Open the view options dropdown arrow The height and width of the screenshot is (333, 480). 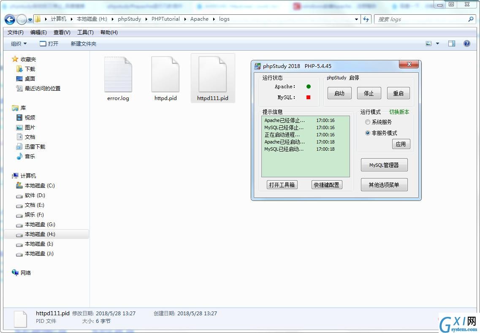[x=438, y=44]
